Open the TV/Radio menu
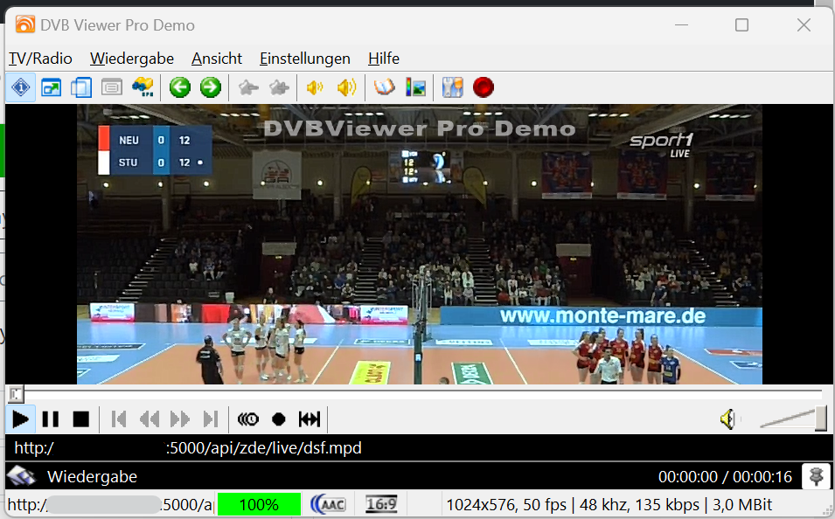This screenshot has width=835, height=519. point(40,59)
